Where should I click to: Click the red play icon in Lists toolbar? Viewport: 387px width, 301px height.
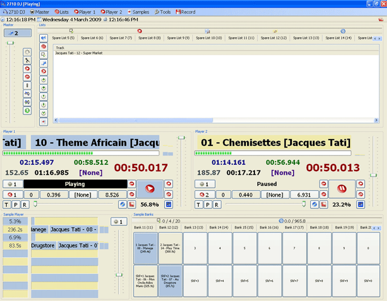tap(44, 71)
